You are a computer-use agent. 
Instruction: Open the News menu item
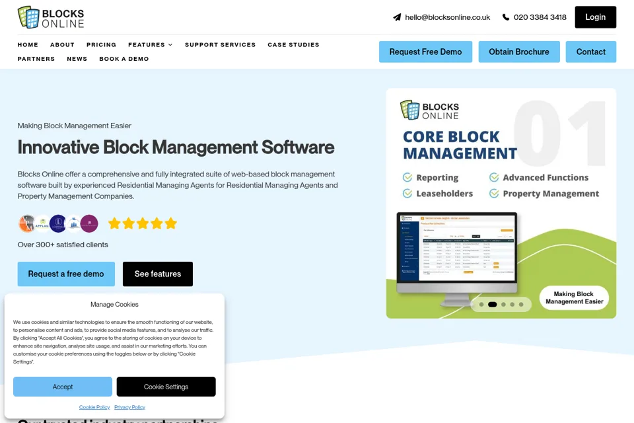(77, 59)
